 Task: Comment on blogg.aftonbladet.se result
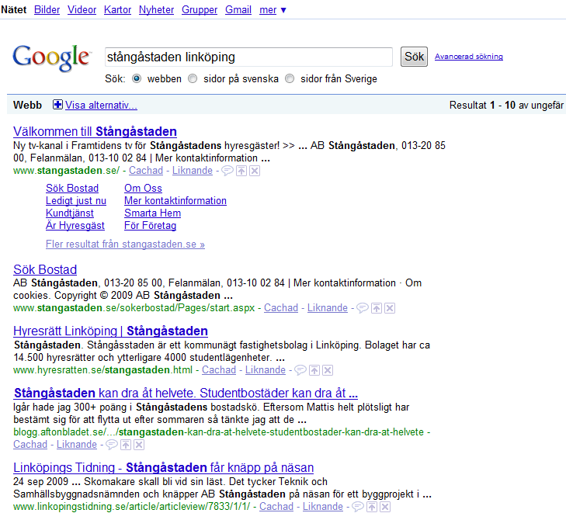(x=112, y=445)
